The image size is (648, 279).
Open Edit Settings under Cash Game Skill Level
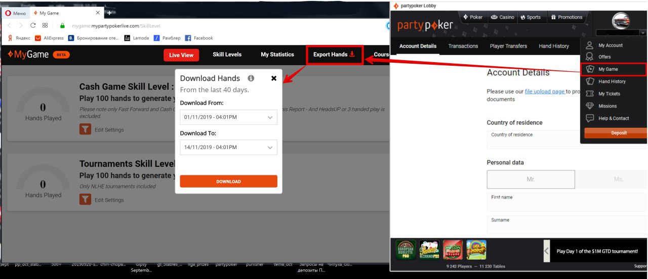(109, 130)
